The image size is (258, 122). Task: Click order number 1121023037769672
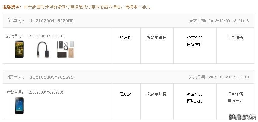pyautogui.click(x=52, y=77)
